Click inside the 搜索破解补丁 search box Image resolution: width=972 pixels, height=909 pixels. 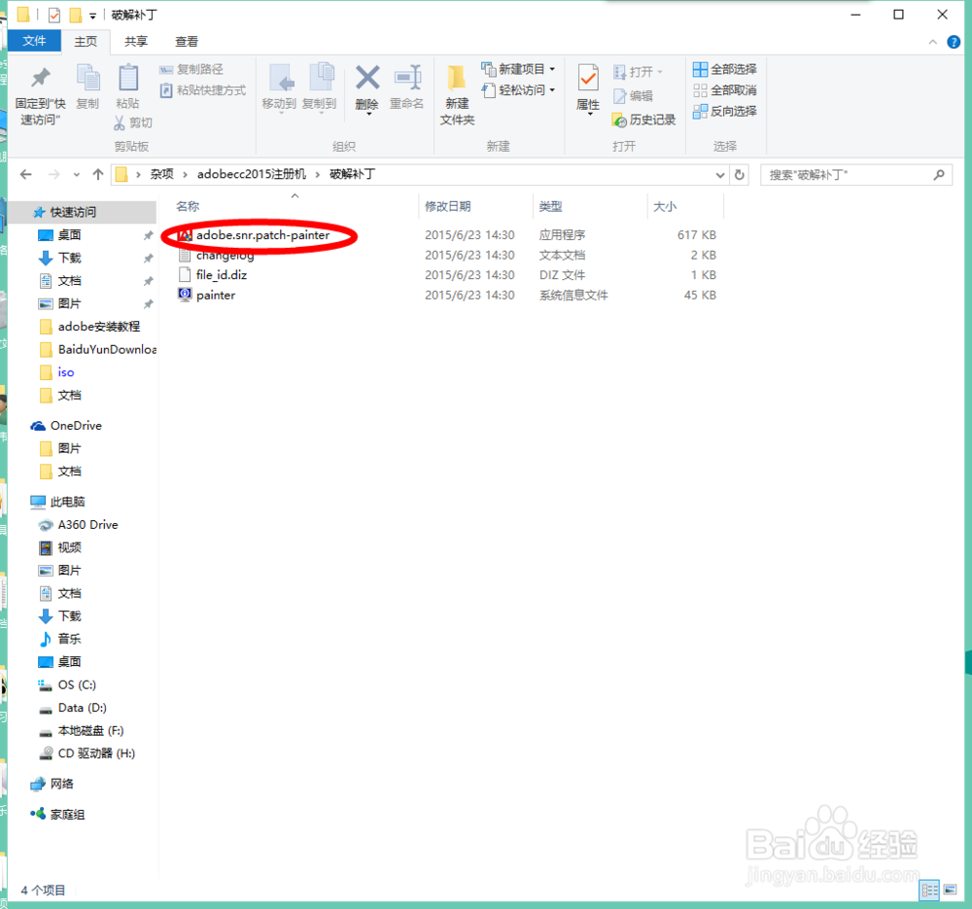846,175
